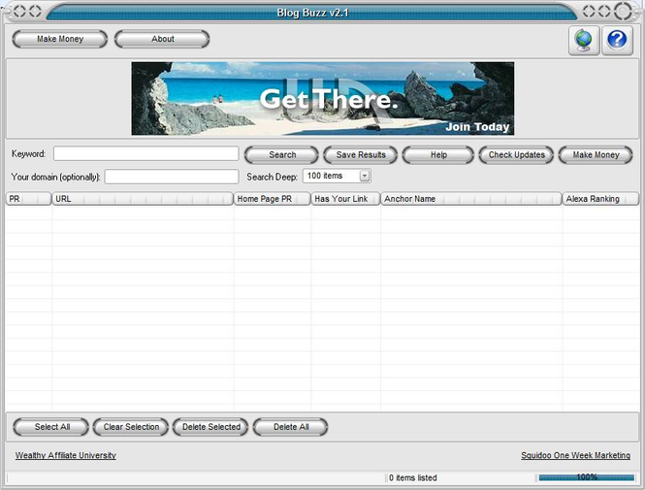
Task: Open Squidoo One Week Marketing link
Action: 575,455
